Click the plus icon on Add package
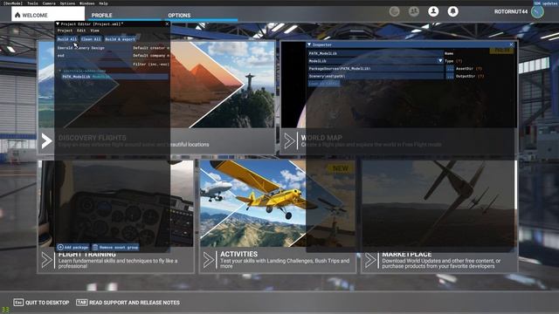This screenshot has height=314, width=559. [60, 247]
